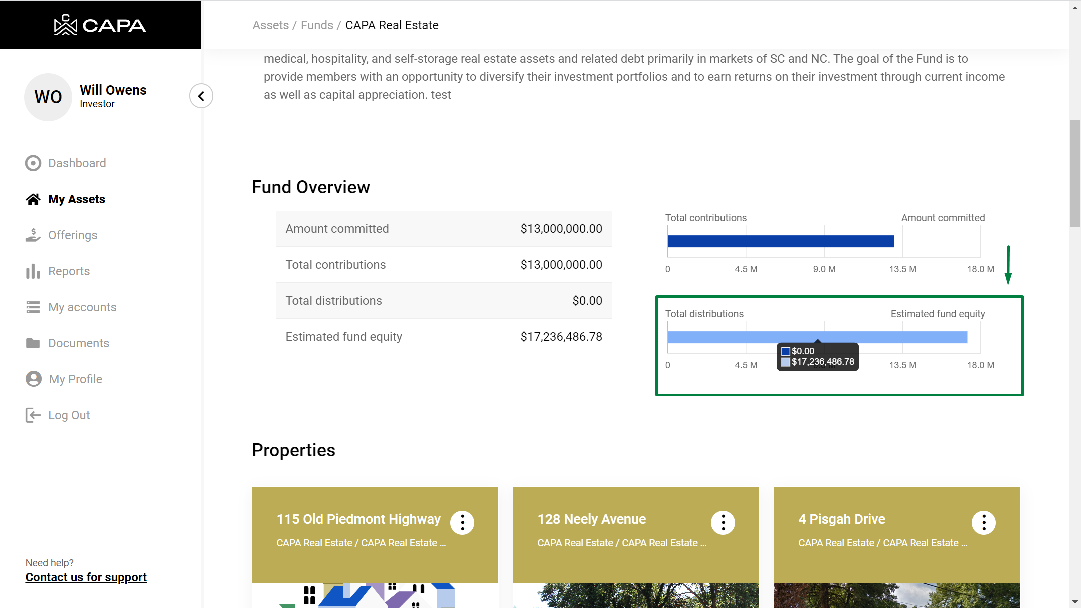Click Contact us for support link
Screen dimensions: 1081x608
[x=86, y=577]
